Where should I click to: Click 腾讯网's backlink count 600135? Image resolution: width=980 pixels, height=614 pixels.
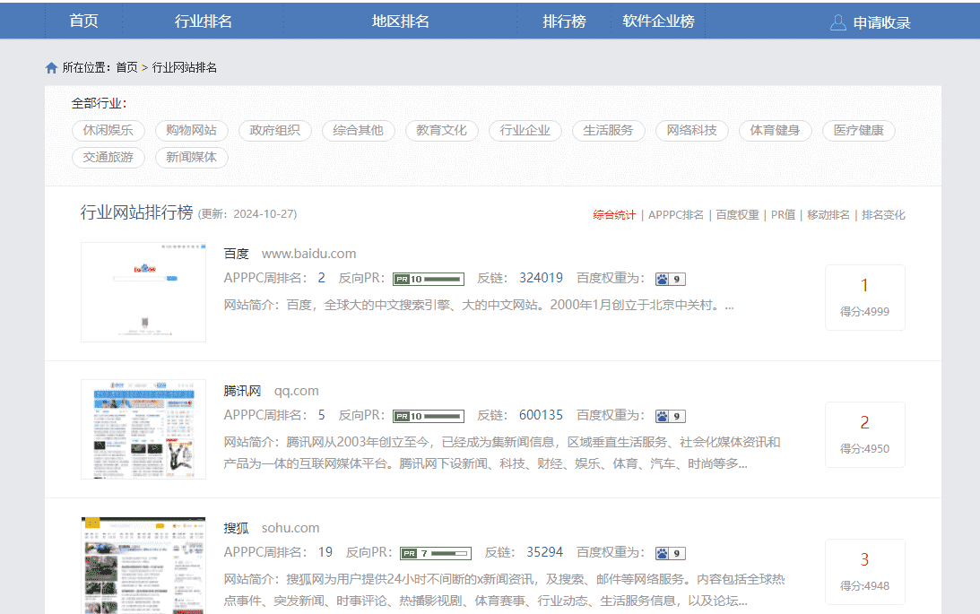[542, 415]
